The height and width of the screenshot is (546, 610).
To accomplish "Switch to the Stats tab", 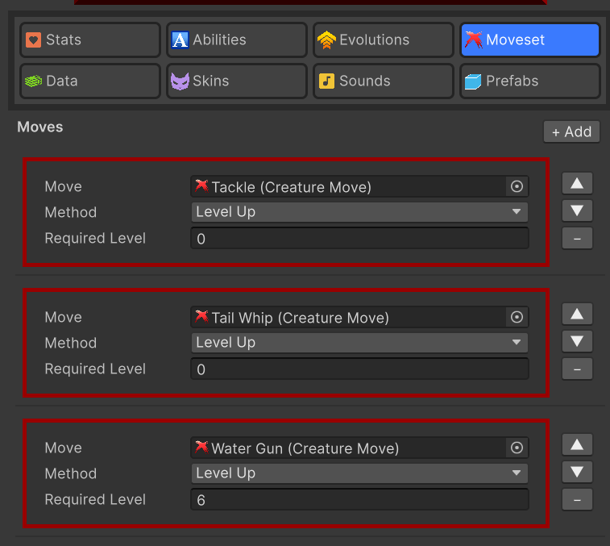I will [90, 40].
